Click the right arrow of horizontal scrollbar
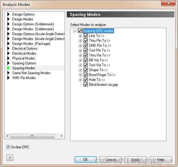Viewport: 178px width, 167px height. (x=62, y=136)
